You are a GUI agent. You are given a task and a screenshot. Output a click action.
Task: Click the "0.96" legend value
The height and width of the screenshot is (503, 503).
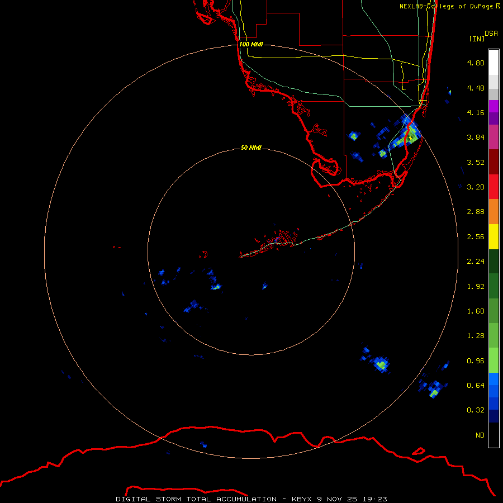click(476, 361)
